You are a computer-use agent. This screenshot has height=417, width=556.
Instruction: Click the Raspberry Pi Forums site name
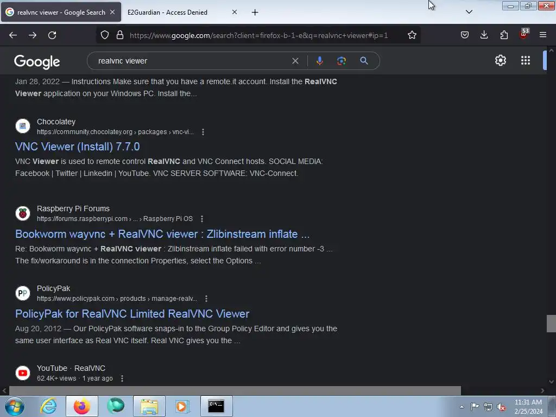[73, 208]
